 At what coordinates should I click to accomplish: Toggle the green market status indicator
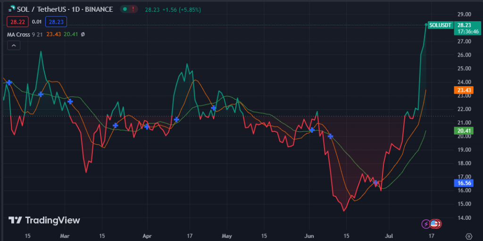click(124, 9)
